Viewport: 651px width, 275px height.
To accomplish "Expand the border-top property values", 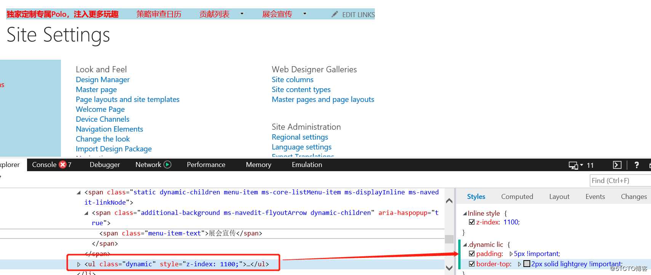I will (519, 264).
